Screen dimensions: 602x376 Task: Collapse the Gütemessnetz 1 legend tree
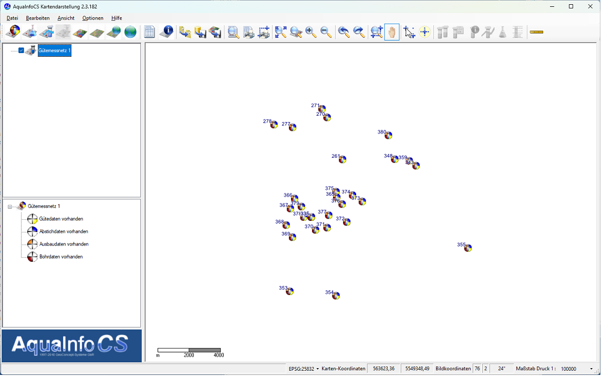[x=10, y=207]
